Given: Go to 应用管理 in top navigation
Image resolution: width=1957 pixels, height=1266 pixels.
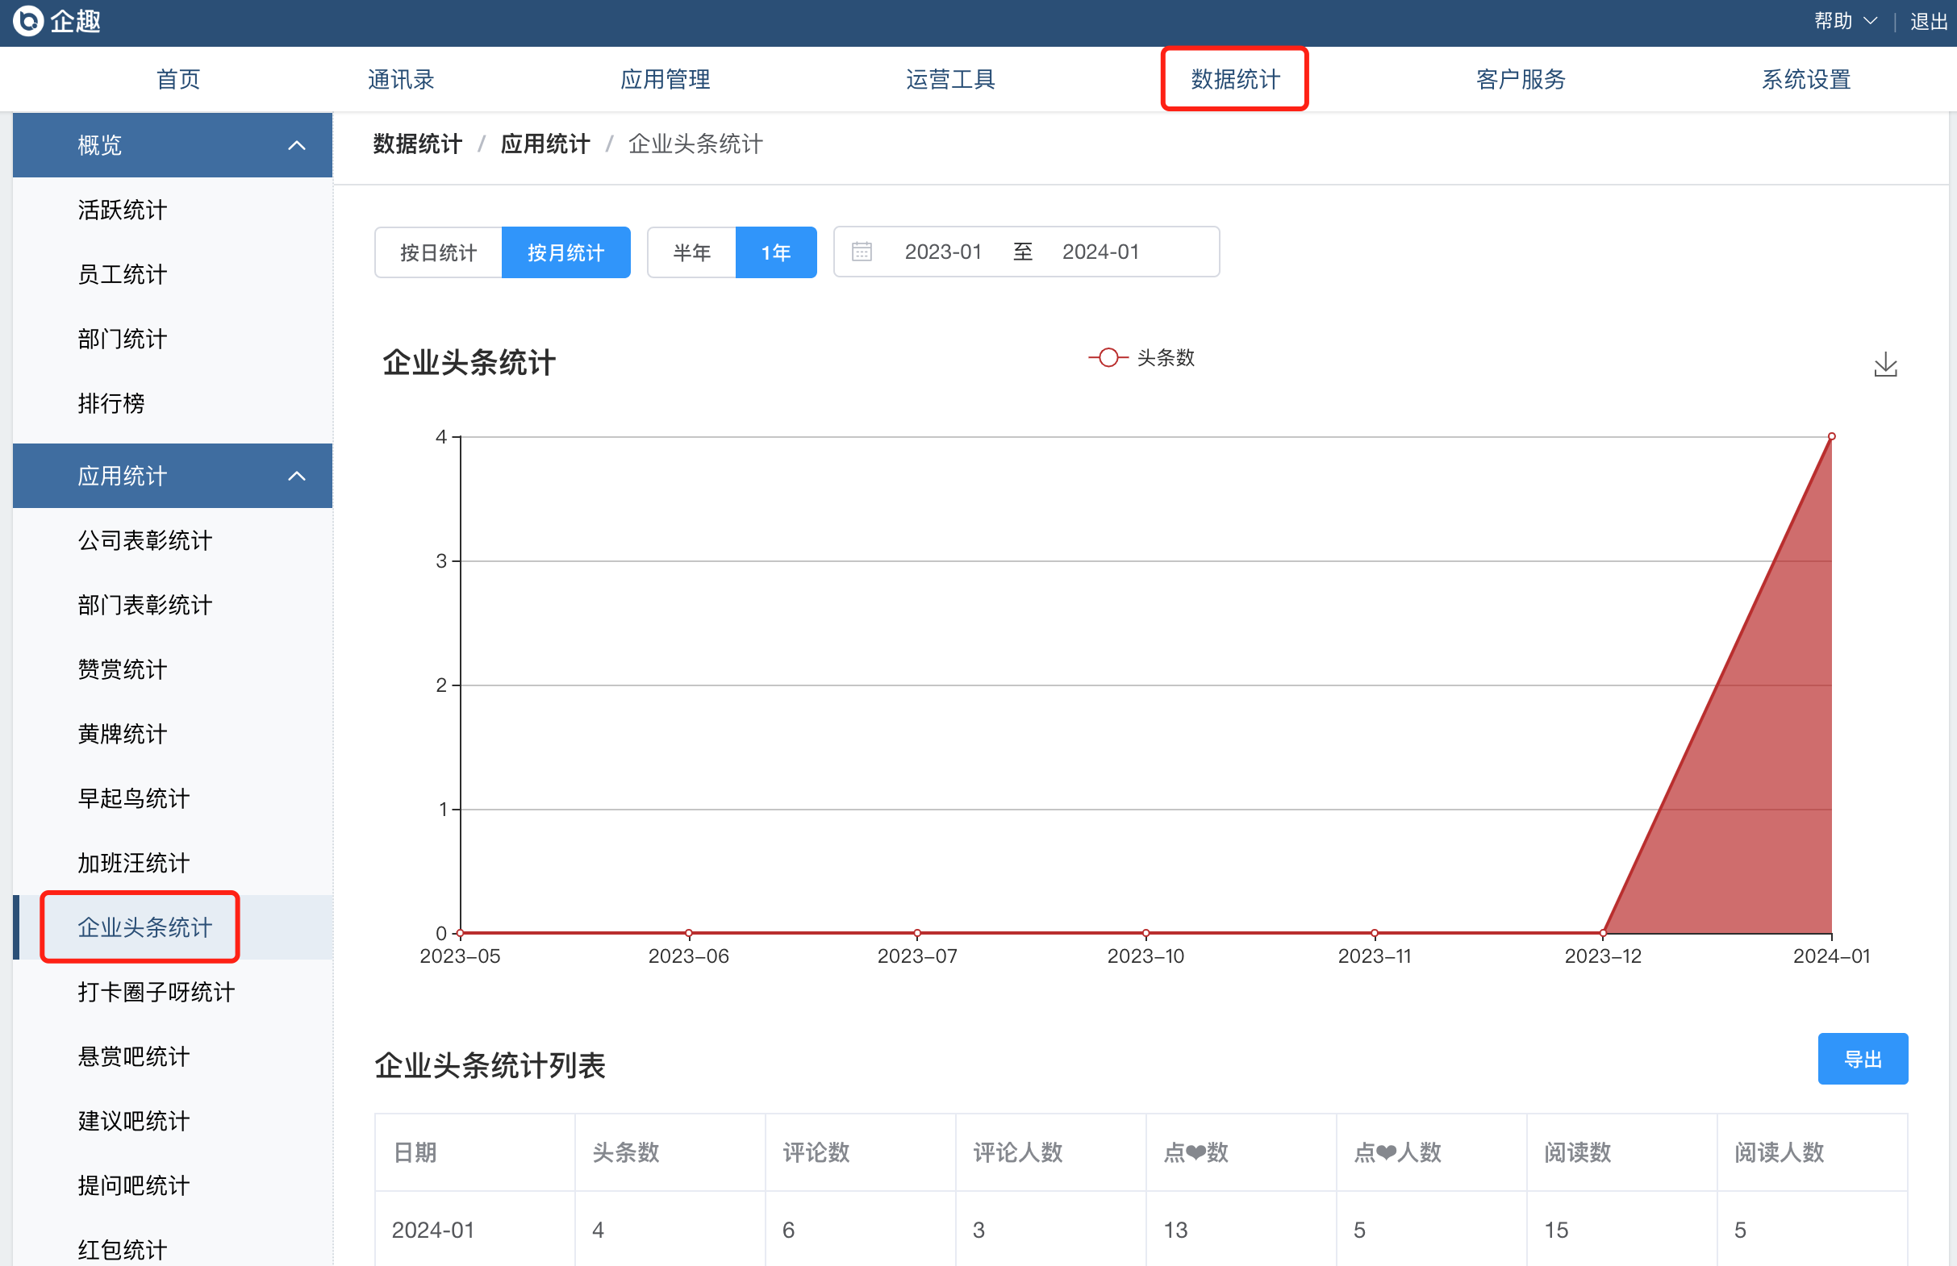Looking at the screenshot, I should click(x=665, y=79).
